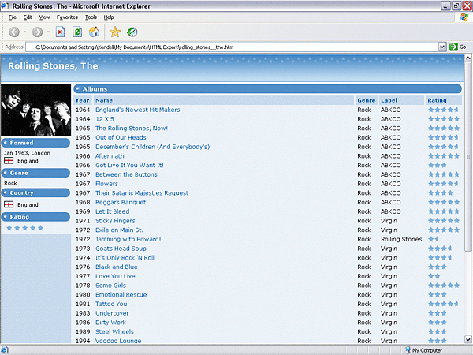Open the History toolbar icon
This screenshot has width=473, height=355.
click(132, 32)
